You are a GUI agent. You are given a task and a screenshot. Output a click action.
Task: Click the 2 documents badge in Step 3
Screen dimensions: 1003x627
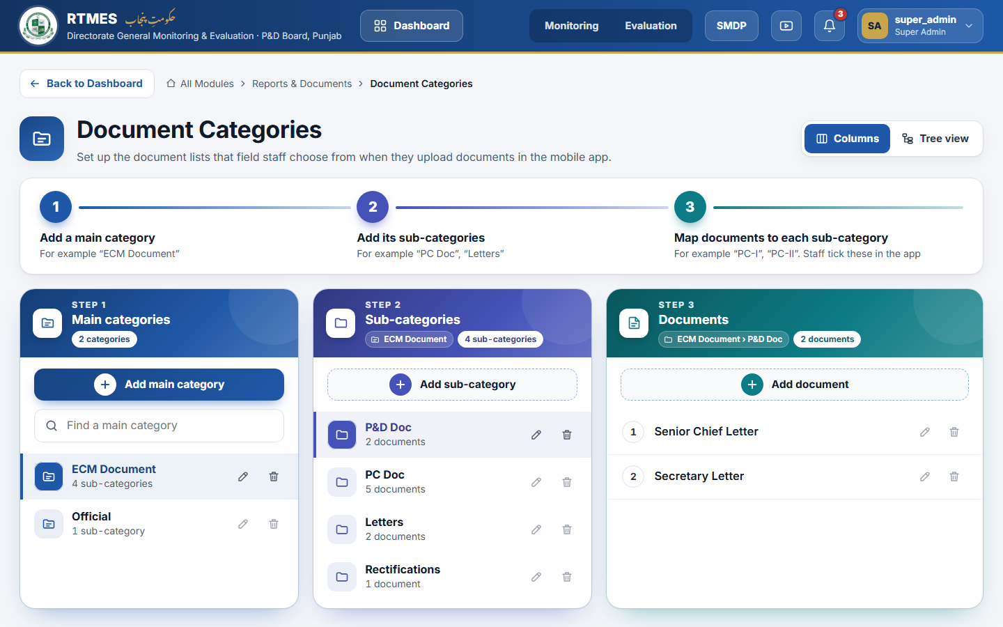(827, 339)
